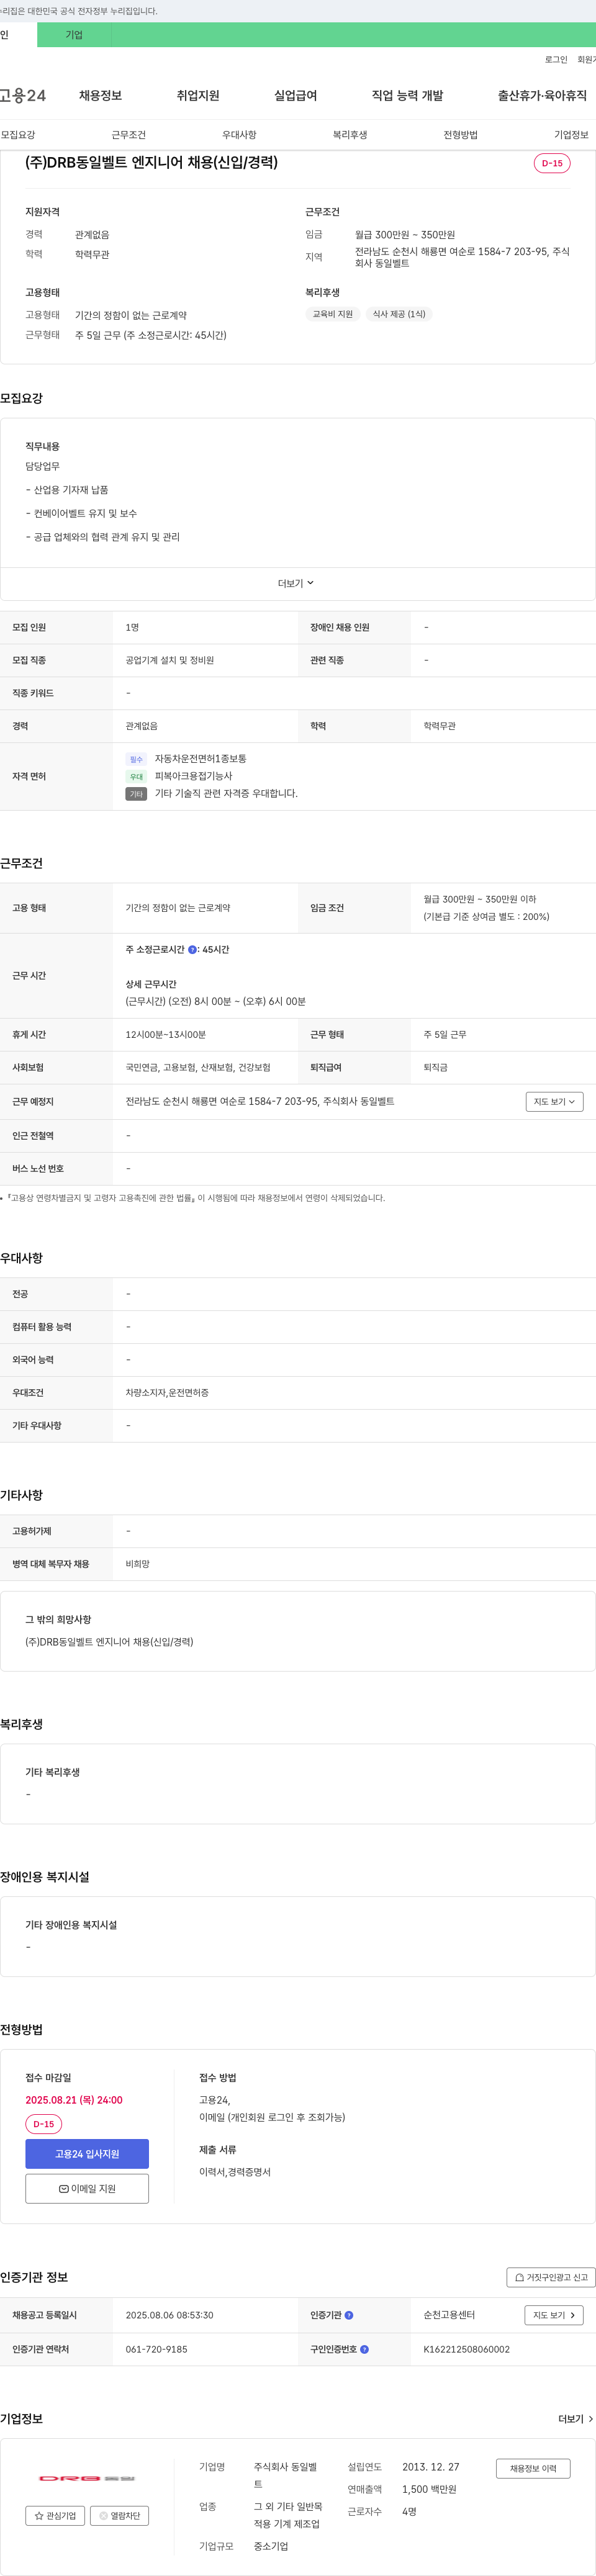The image size is (596, 2576).
Task: Click the 주 소정근로시간 help icon
Action: 193,949
